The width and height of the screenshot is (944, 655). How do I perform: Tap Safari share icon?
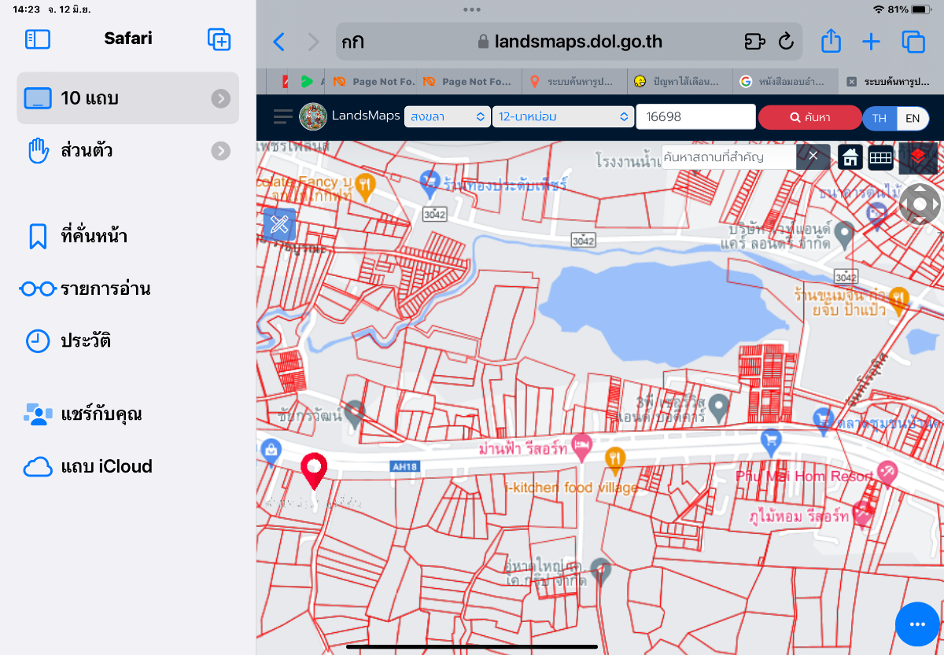tap(830, 42)
